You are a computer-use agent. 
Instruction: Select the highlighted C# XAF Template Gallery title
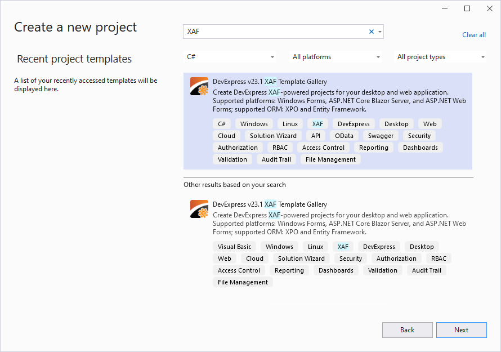270,82
